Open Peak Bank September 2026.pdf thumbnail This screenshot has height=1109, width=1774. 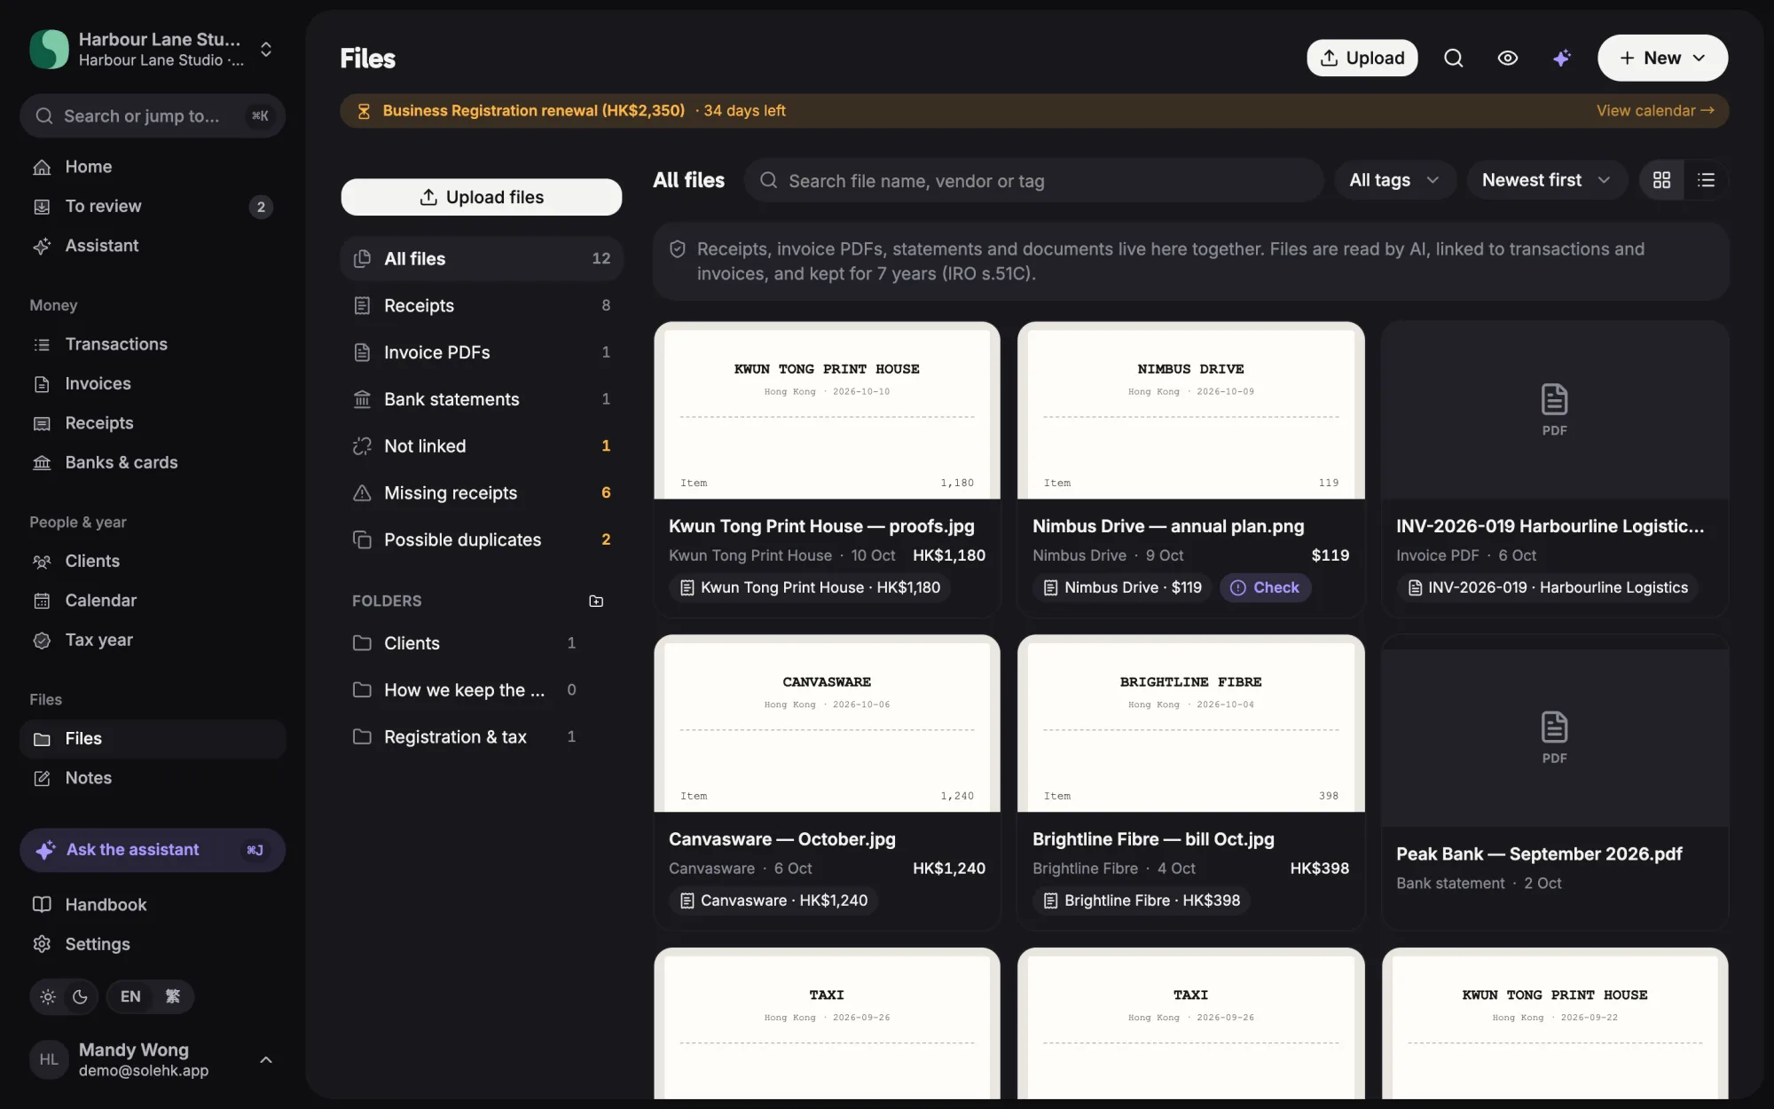[x=1554, y=738]
